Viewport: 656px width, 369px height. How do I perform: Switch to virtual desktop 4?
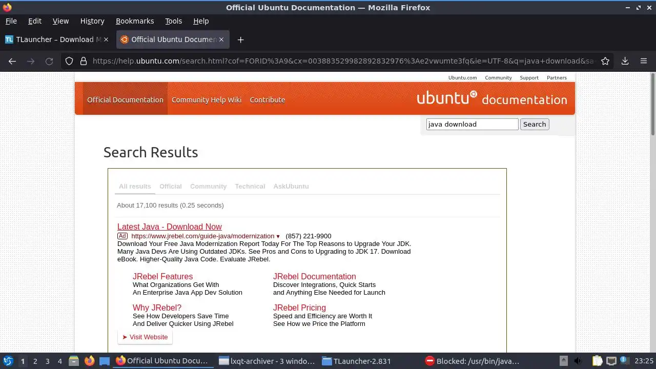[59, 361]
